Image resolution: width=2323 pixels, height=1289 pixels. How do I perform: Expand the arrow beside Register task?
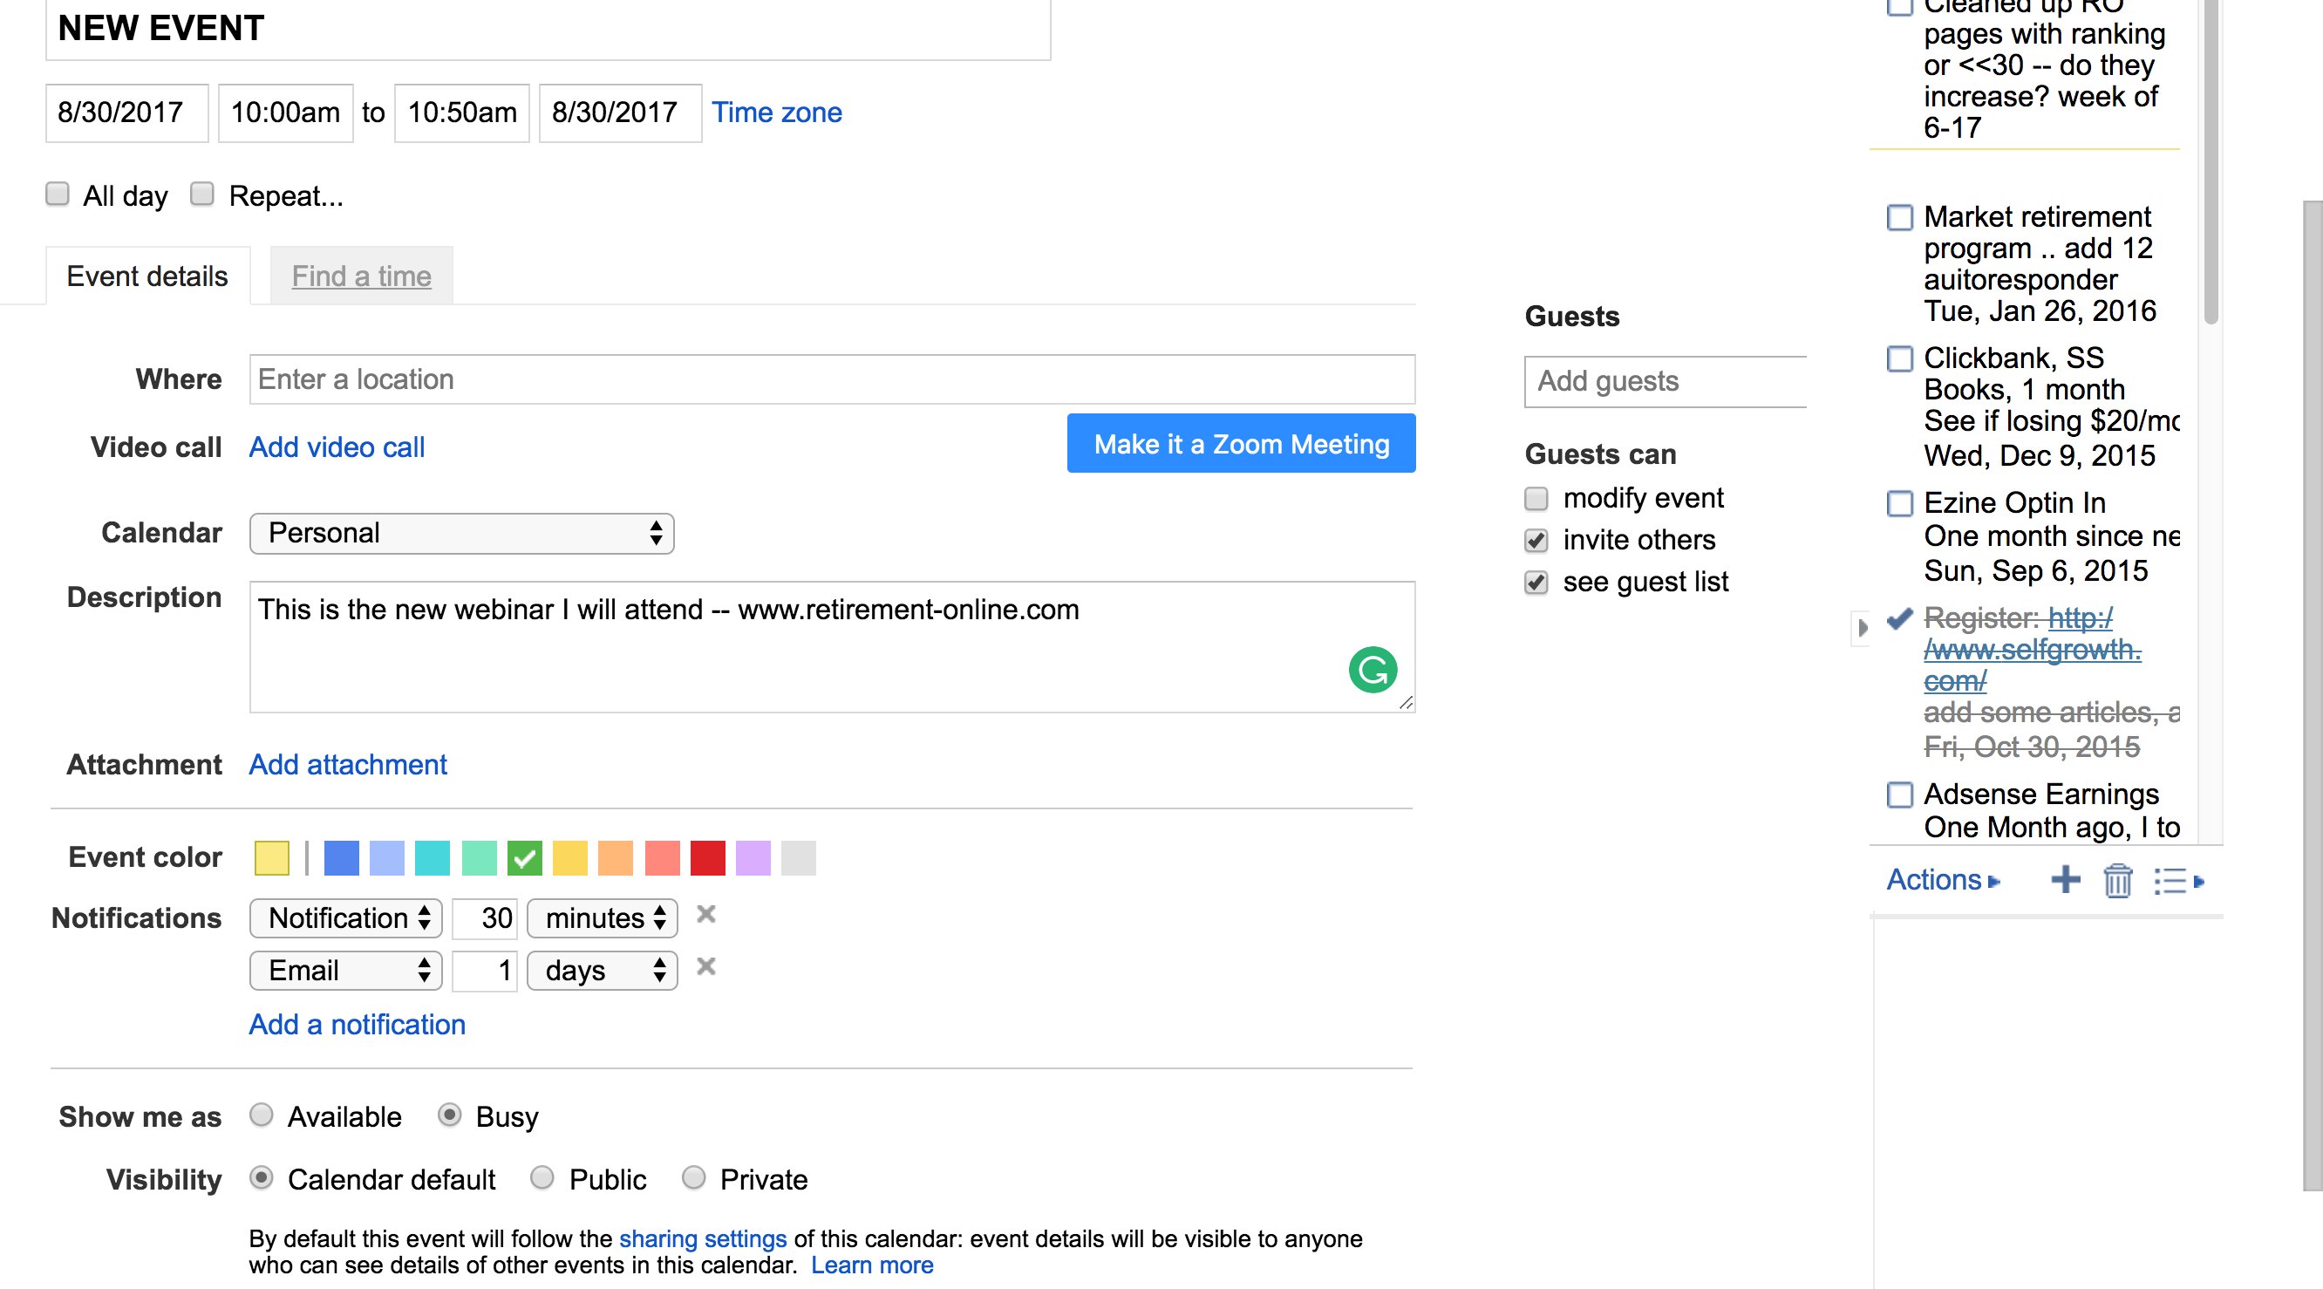pos(1863,626)
